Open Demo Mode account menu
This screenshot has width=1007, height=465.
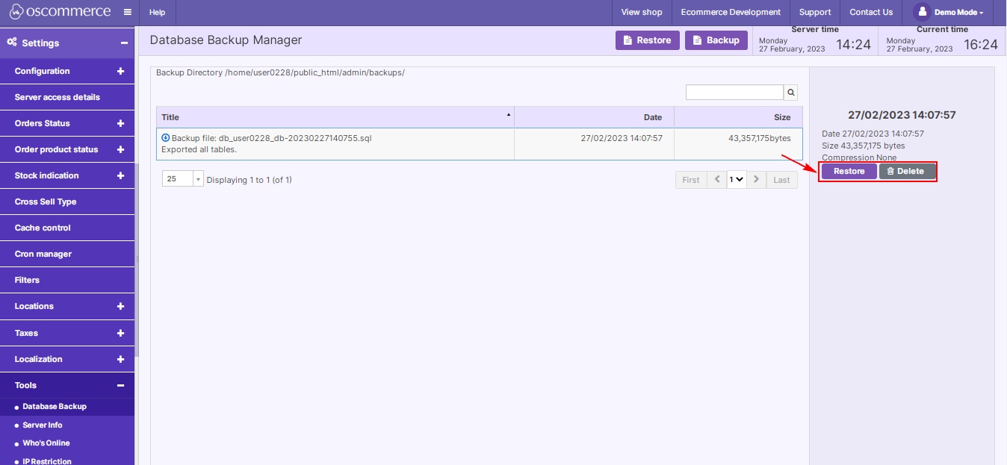[x=949, y=12]
